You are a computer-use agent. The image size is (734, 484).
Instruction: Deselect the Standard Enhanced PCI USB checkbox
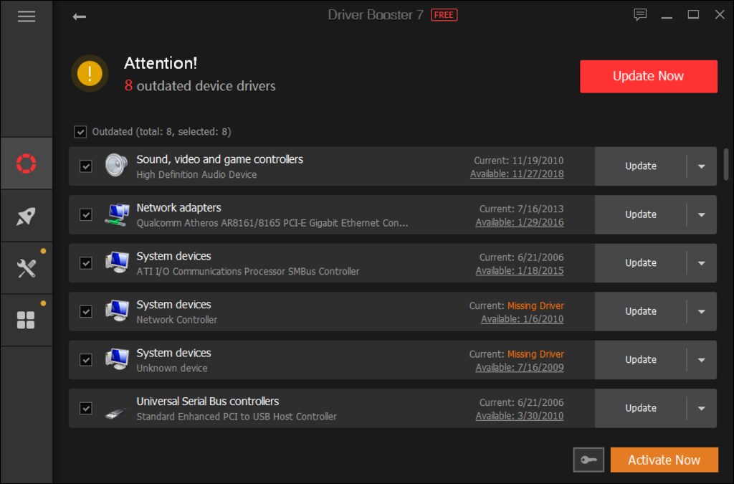click(x=86, y=408)
